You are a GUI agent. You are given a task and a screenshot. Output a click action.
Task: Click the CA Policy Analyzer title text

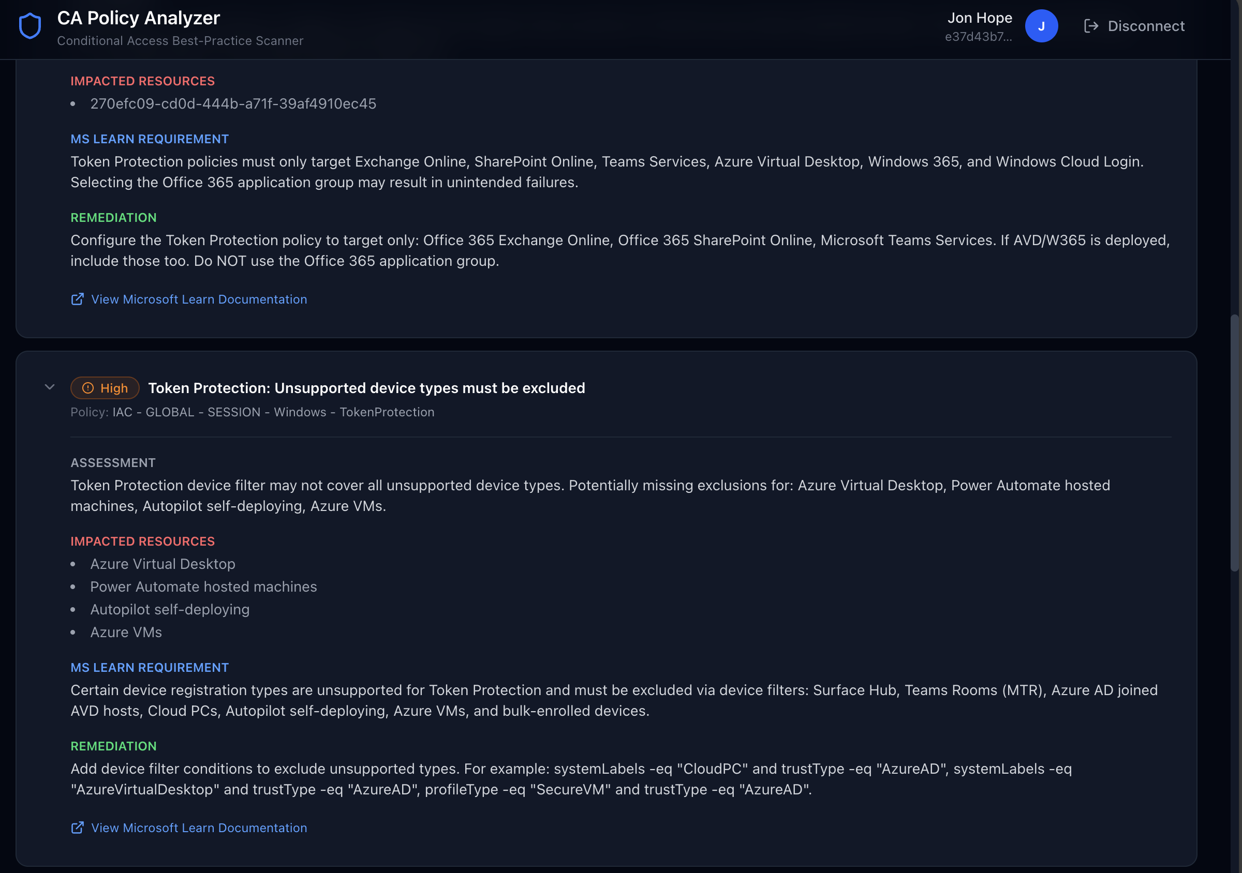tap(139, 19)
